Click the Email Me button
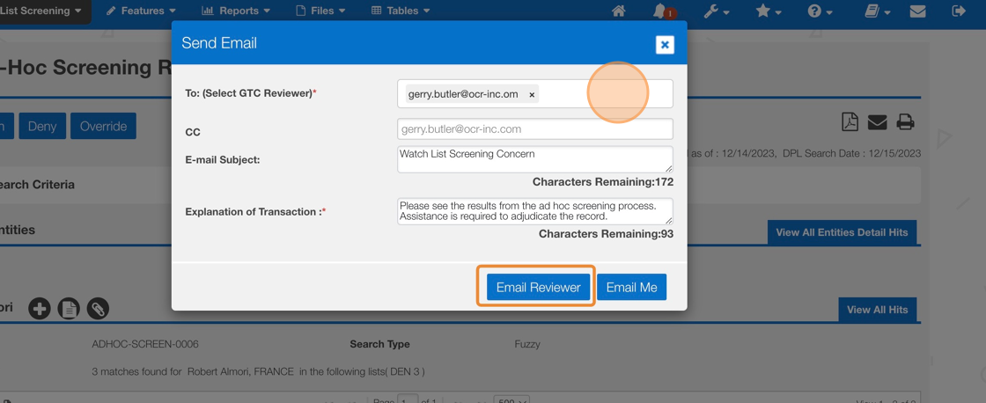The image size is (986, 403). pyautogui.click(x=631, y=287)
